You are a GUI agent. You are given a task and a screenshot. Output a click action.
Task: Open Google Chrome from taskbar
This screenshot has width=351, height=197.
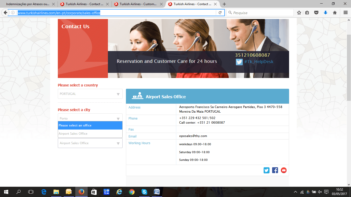pyautogui.click(x=132, y=192)
